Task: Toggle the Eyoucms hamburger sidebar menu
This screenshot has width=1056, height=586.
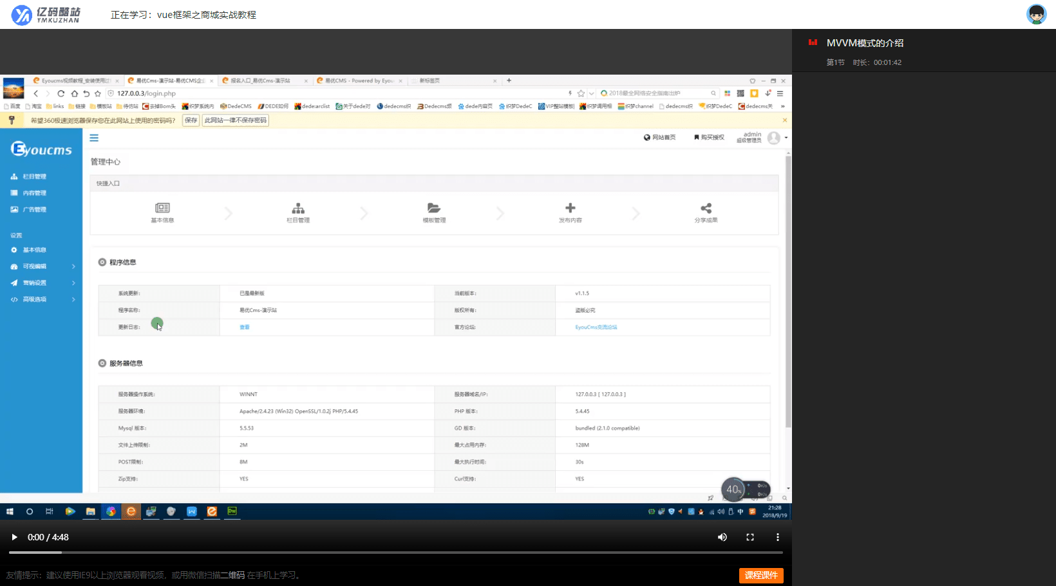Action: pos(94,138)
